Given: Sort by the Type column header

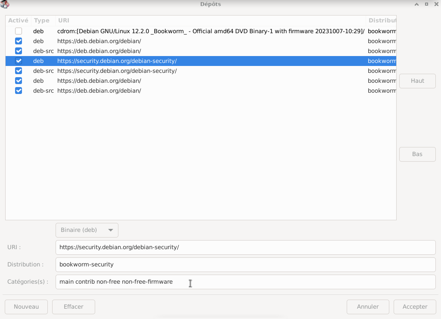Looking at the screenshot, I should pos(43,21).
